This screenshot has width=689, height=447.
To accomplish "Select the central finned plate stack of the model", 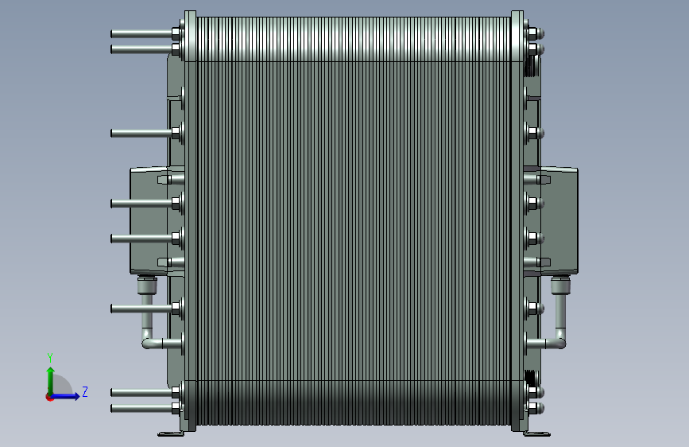I will pos(354,221).
